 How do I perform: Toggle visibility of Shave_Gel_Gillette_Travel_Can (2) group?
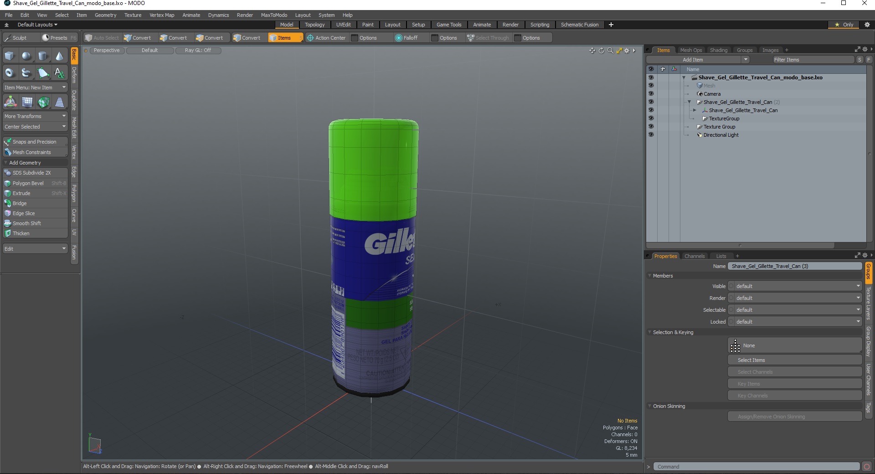click(x=651, y=102)
